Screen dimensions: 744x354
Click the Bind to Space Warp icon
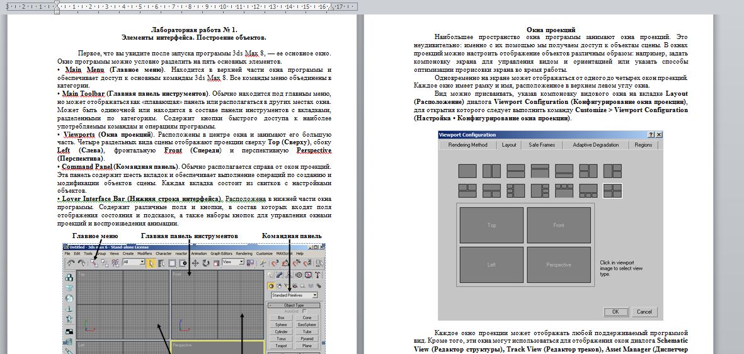(x=115, y=263)
